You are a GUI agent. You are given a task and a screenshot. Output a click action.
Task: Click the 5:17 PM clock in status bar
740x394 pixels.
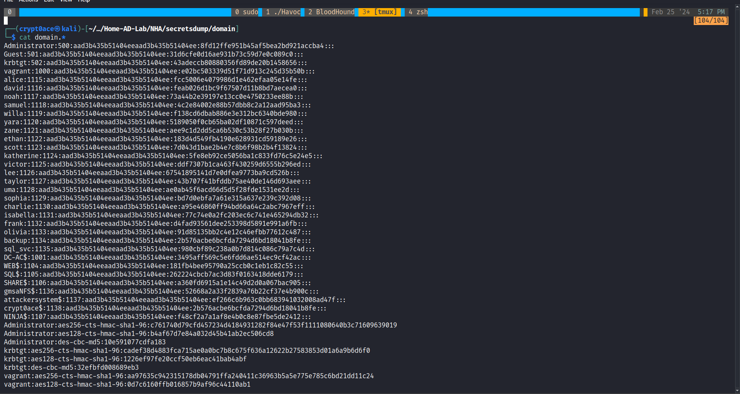(x=711, y=12)
